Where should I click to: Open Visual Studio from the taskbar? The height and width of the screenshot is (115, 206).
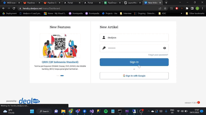click(92, 111)
